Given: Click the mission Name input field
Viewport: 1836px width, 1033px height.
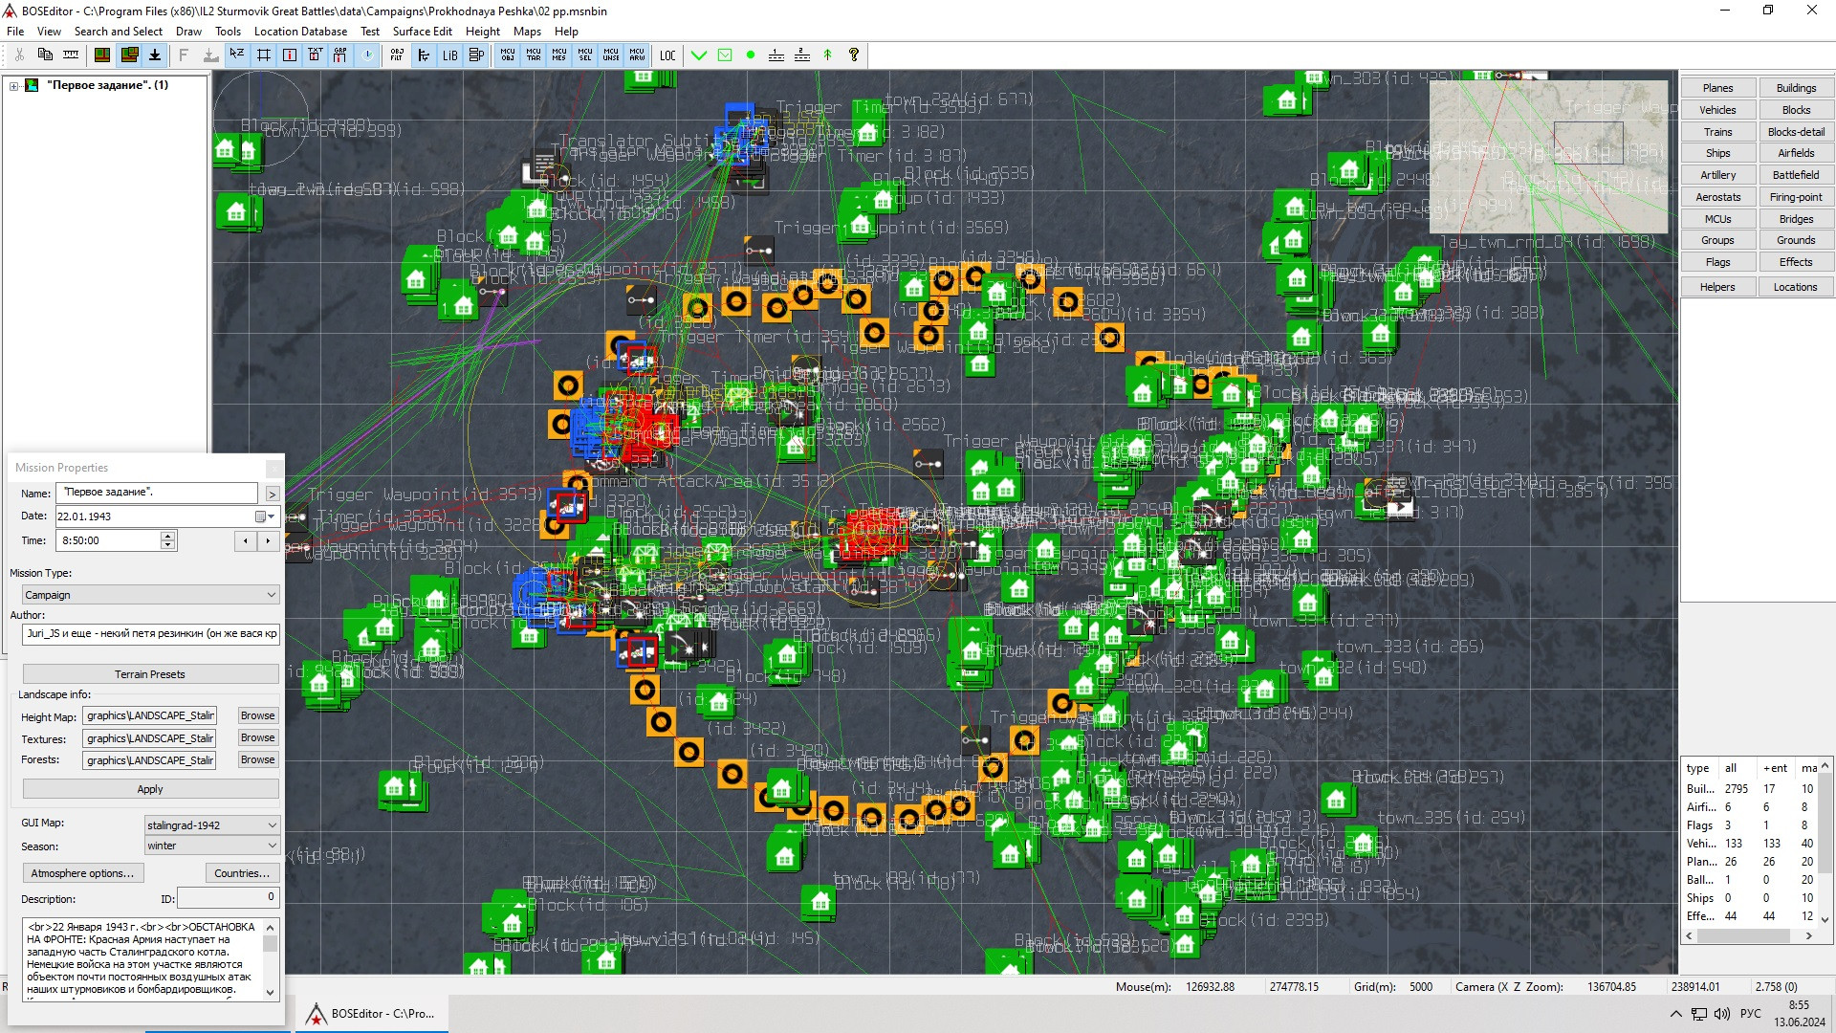Looking at the screenshot, I should coord(157,493).
